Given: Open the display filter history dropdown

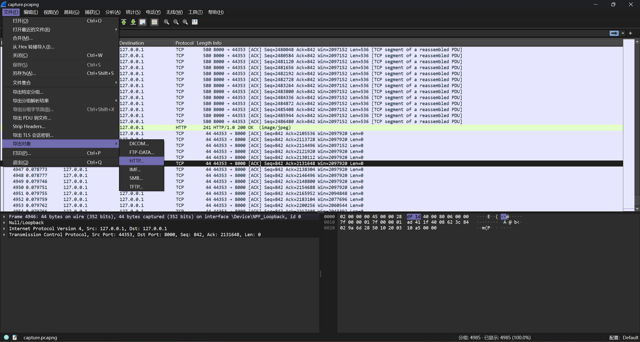Looking at the screenshot, I should click(623, 33).
